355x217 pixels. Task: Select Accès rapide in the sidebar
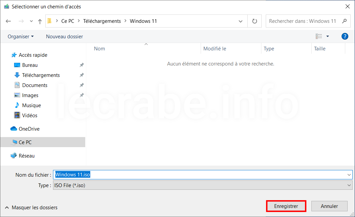pyautogui.click(x=33, y=55)
